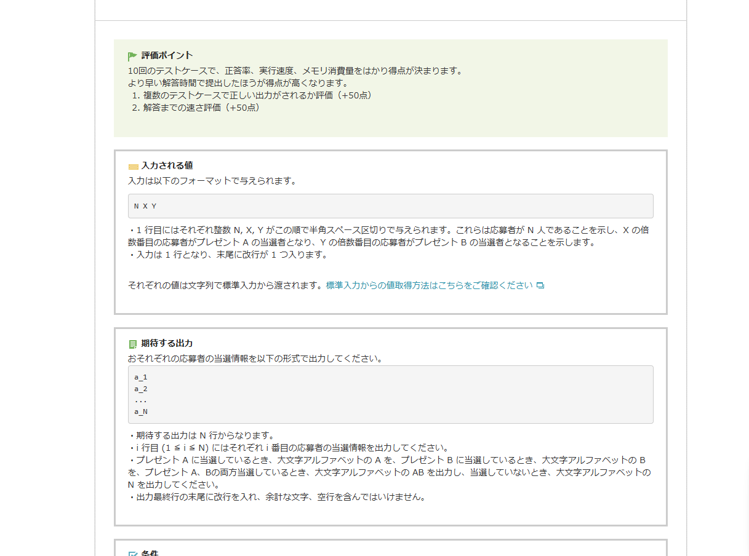Click the input icon beside 入力される値
This screenshot has height=556, width=749.
pos(133,166)
